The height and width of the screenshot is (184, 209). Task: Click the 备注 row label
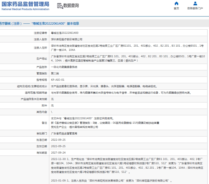44,123
